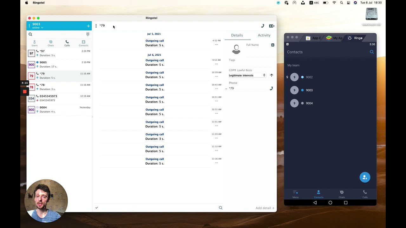
Task: Switch to the Details tab
Action: [x=237, y=35]
